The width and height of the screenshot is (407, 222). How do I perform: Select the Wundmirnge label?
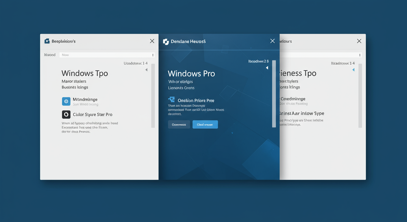(85, 99)
